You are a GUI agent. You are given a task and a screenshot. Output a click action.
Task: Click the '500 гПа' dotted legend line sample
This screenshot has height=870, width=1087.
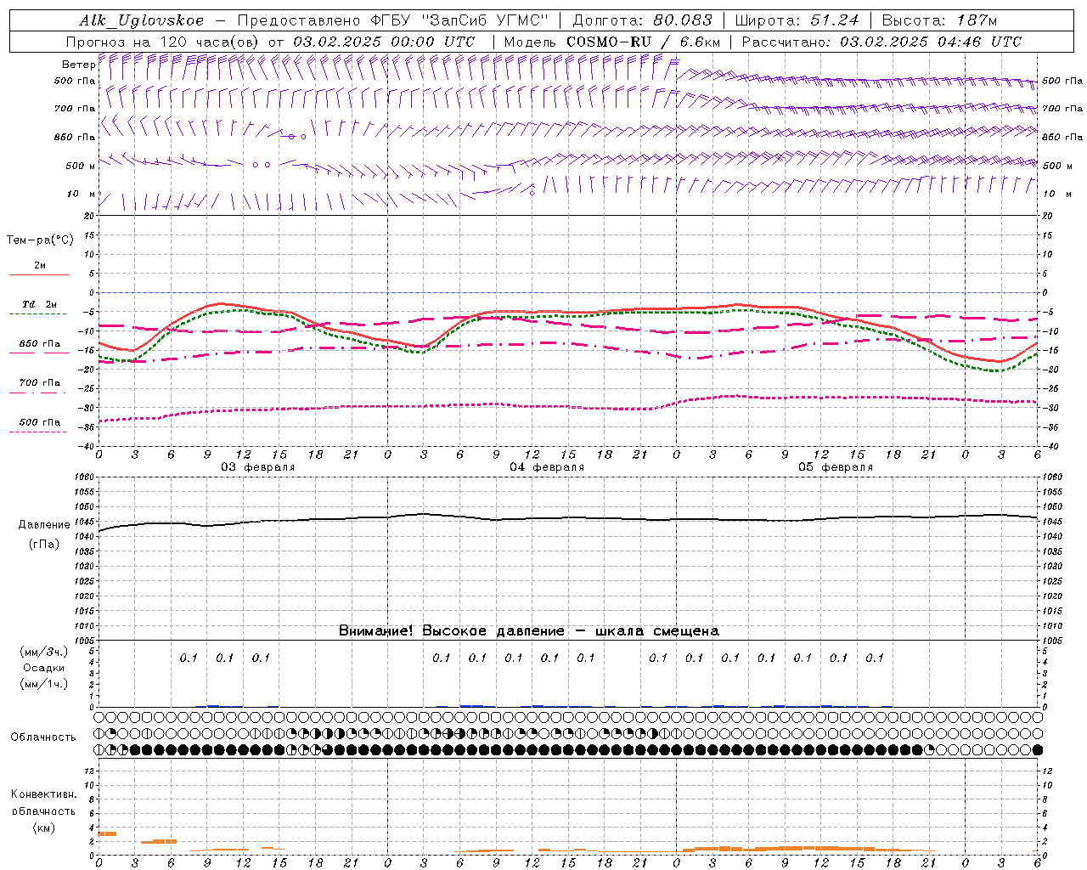[37, 432]
